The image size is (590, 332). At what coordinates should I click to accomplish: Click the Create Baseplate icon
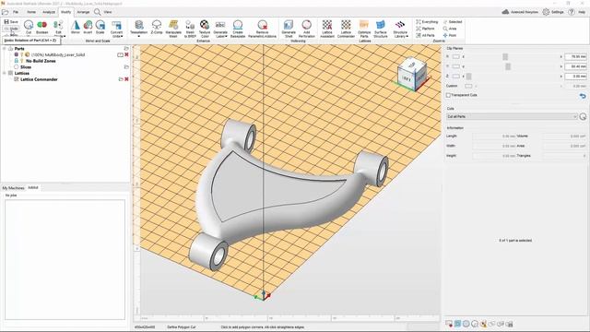pos(238,25)
